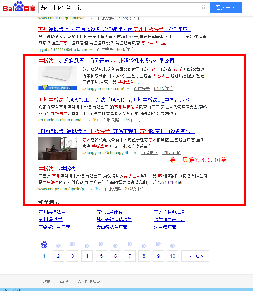
Task: Open 百度快照 for cn.made-in-china.com result
Action: tap(111, 120)
